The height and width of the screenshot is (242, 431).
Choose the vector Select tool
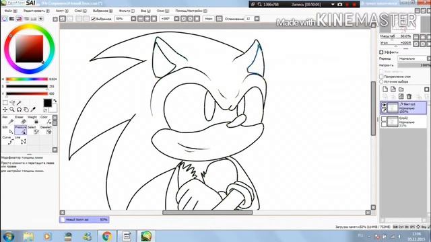tap(33, 130)
